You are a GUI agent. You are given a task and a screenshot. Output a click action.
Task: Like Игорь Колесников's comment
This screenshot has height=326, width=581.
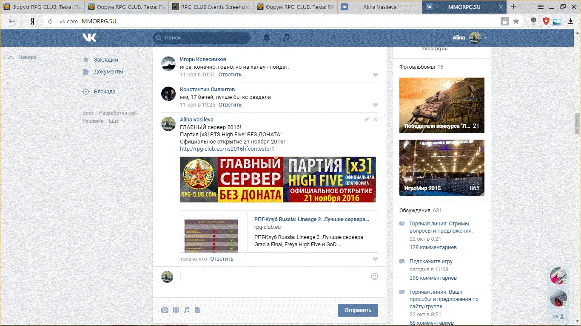375,75
